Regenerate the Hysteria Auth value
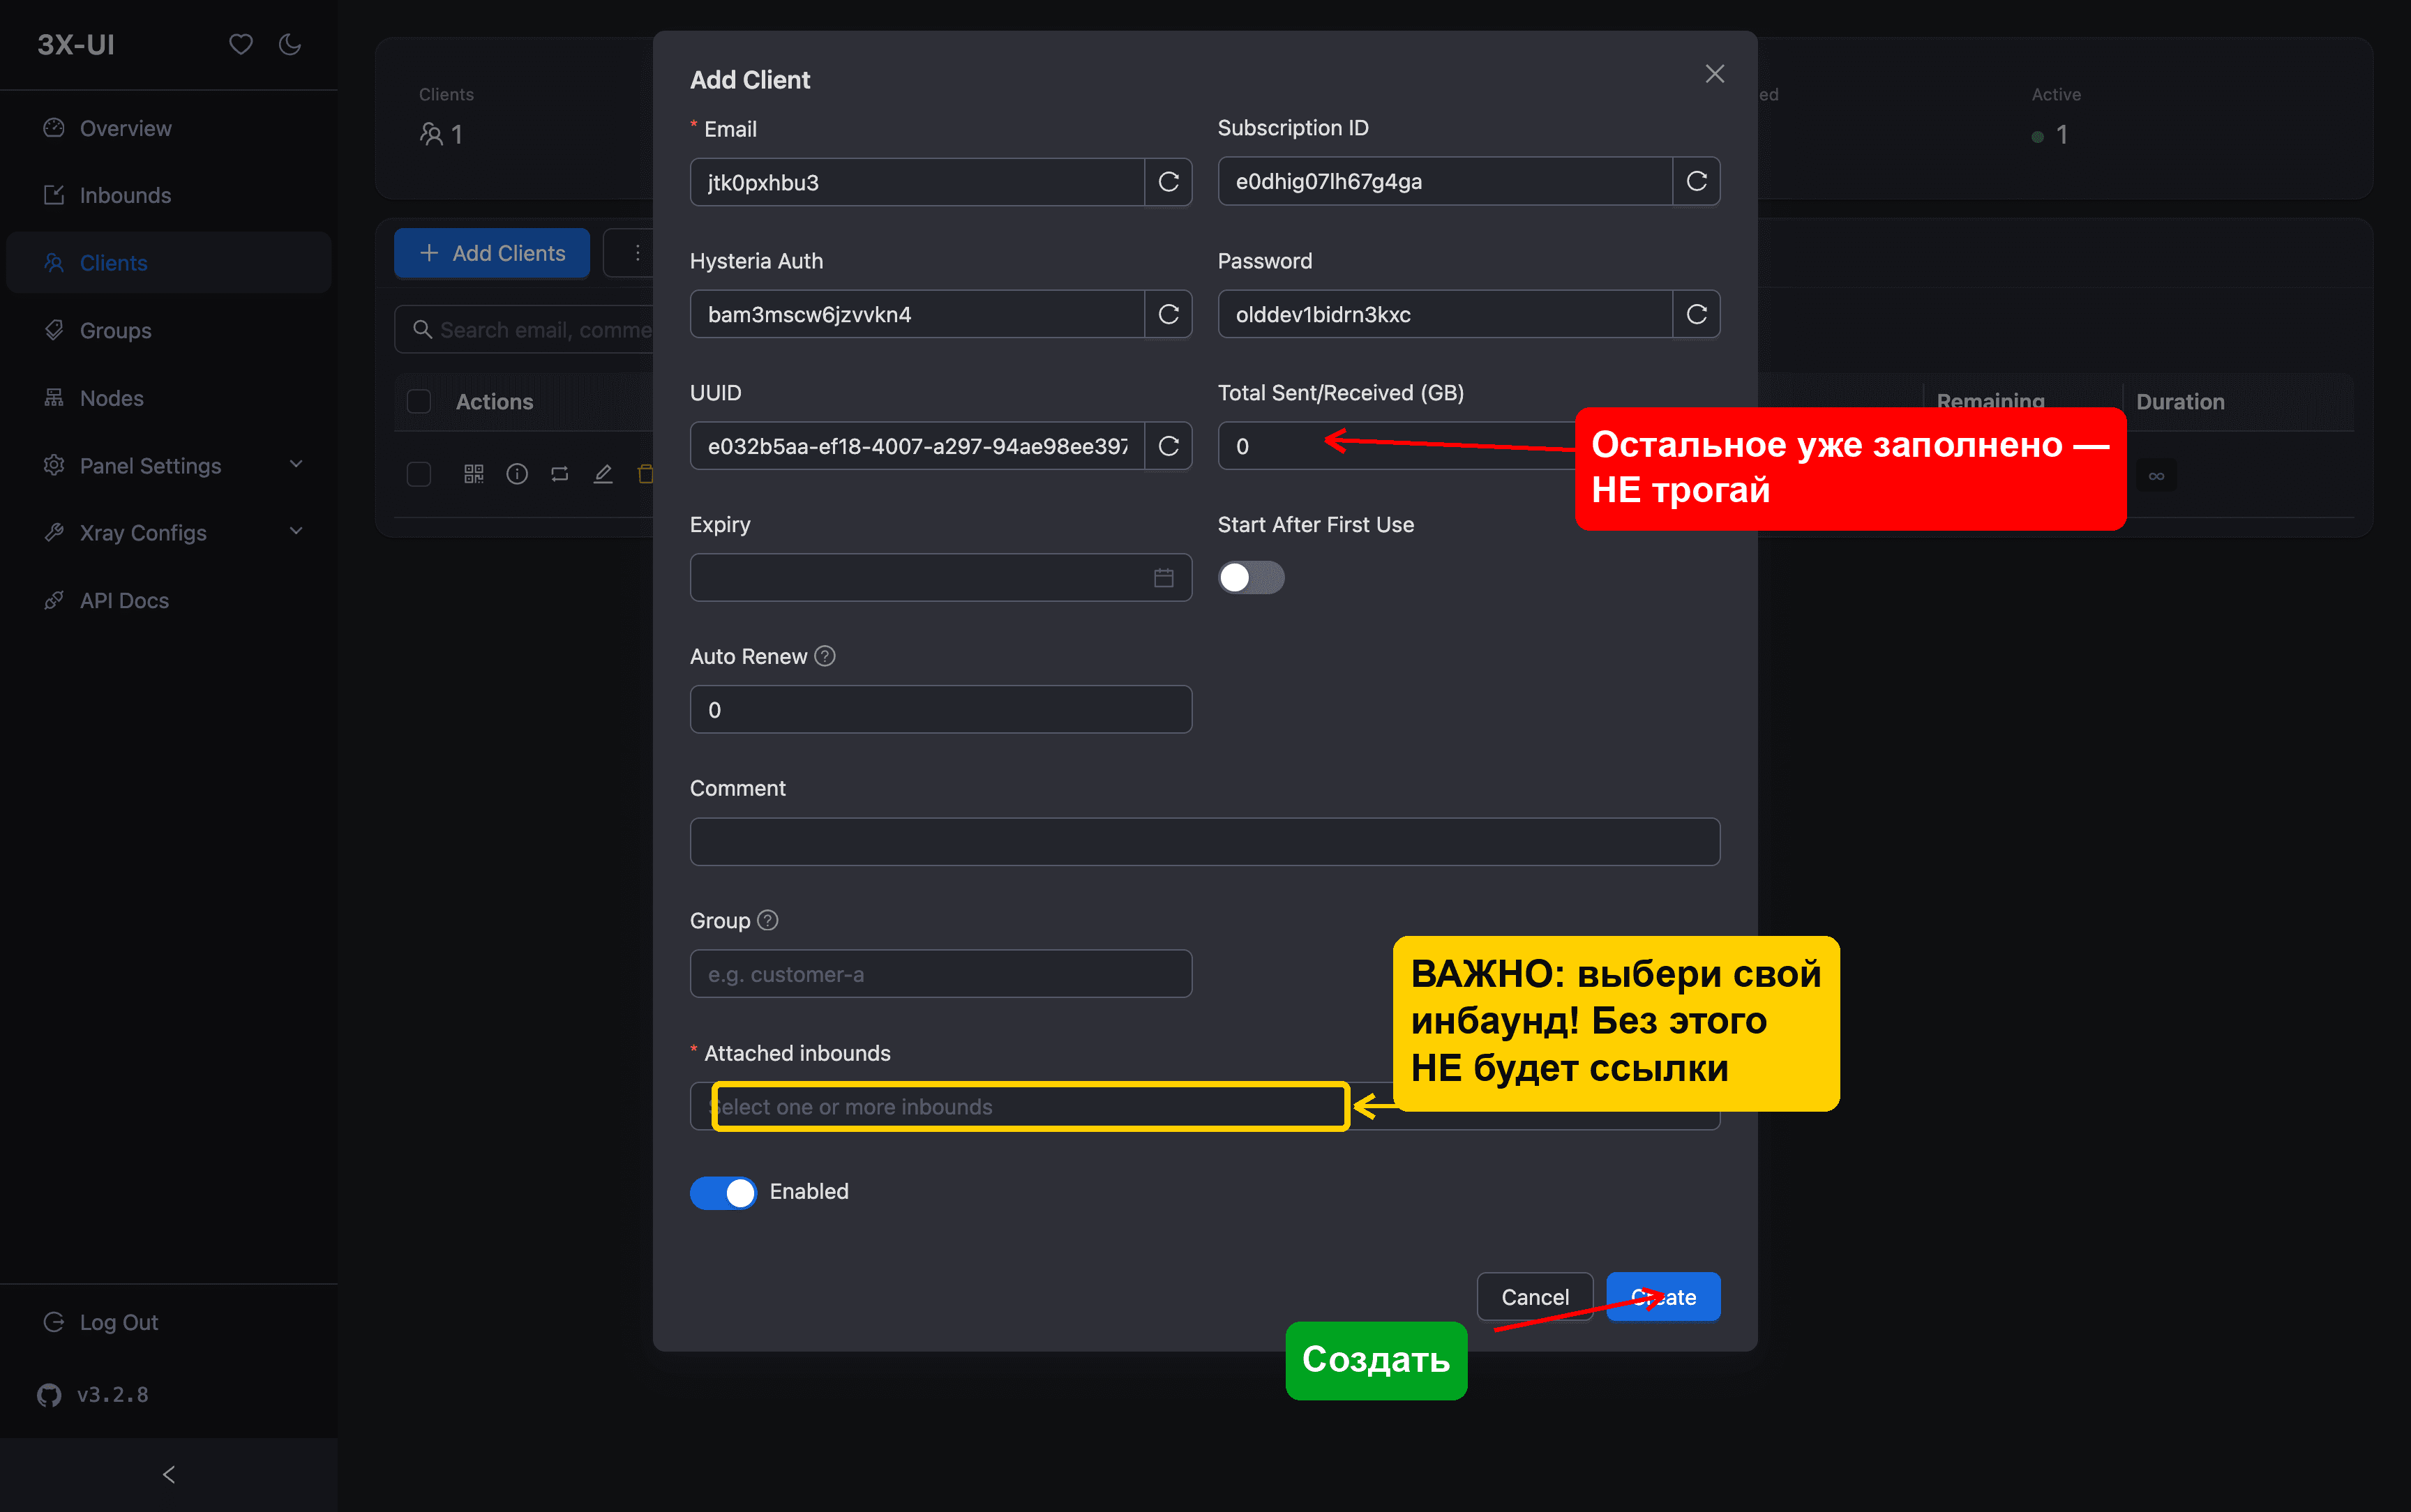The width and height of the screenshot is (2411, 1512). pos(1168,314)
